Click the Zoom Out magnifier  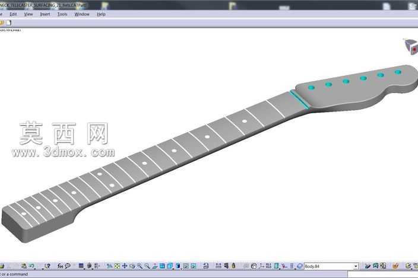point(147,266)
